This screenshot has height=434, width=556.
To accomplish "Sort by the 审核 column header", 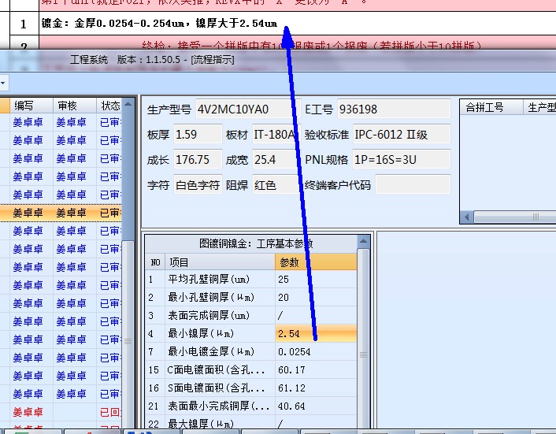I will 75,106.
